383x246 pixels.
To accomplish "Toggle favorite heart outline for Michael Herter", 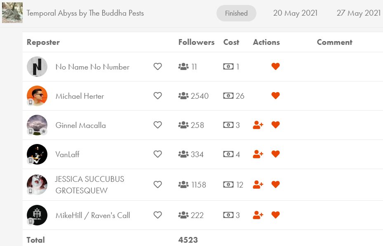I will pyautogui.click(x=157, y=95).
